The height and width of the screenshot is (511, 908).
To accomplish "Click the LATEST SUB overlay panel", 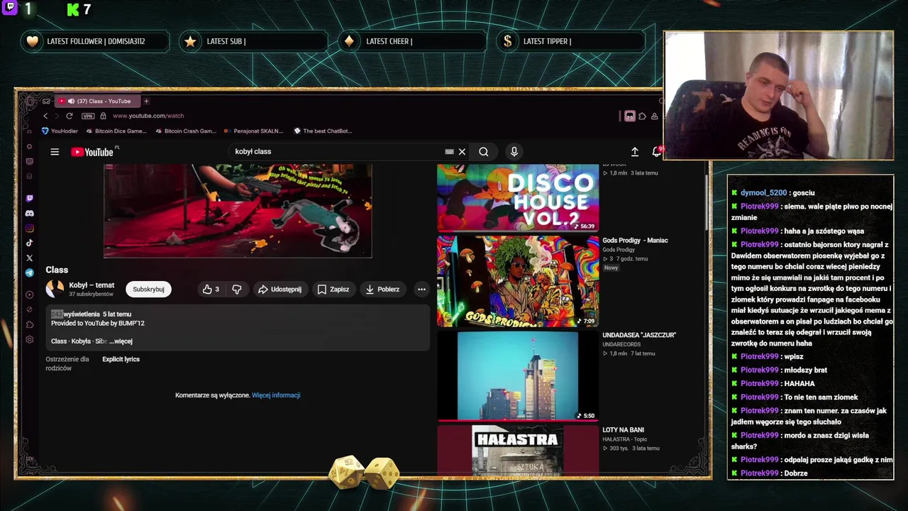I will 253,41.
